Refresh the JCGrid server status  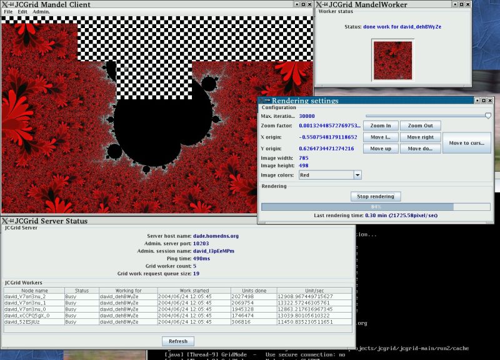click(x=177, y=341)
